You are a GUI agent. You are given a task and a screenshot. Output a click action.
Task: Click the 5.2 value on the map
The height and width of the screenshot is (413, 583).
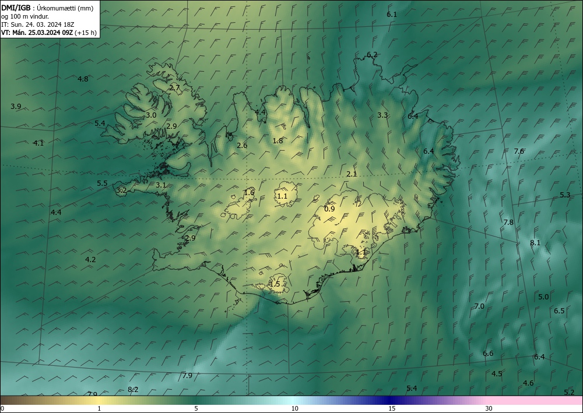[569, 392]
